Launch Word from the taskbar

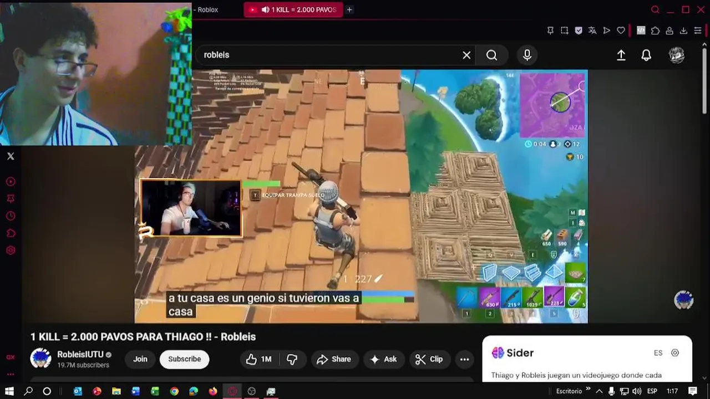point(136,391)
